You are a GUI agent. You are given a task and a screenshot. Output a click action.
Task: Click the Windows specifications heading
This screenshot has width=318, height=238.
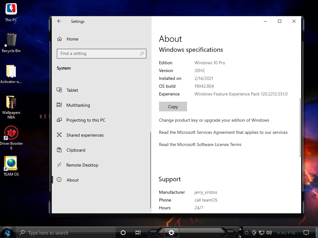click(x=191, y=50)
